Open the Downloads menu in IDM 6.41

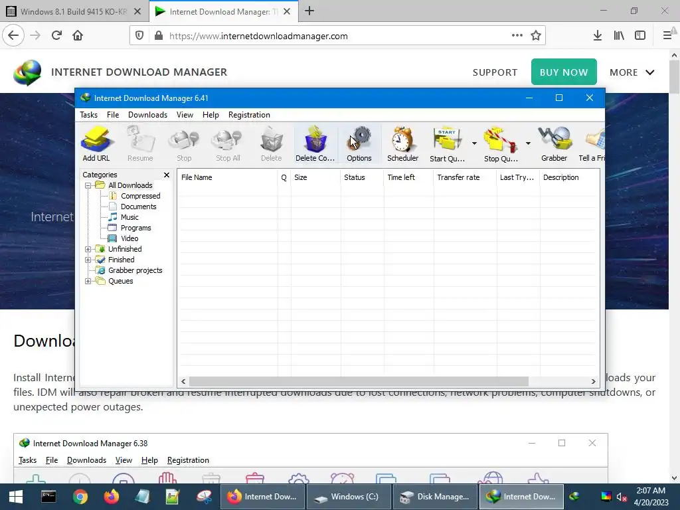coord(147,115)
